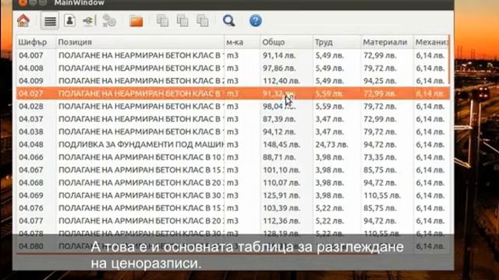This screenshot has height=280, width=499.
Task: Sort by the Позиция column header
Action: click(x=140, y=42)
